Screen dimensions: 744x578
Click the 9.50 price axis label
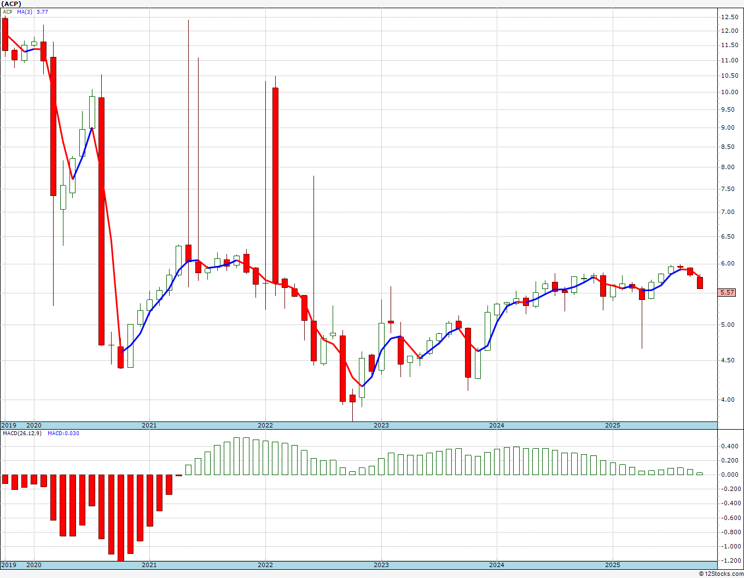pos(728,109)
